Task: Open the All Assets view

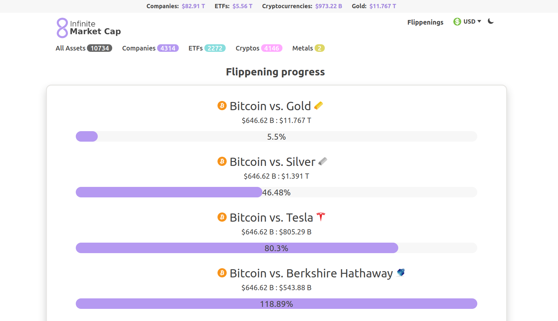Action: point(71,48)
